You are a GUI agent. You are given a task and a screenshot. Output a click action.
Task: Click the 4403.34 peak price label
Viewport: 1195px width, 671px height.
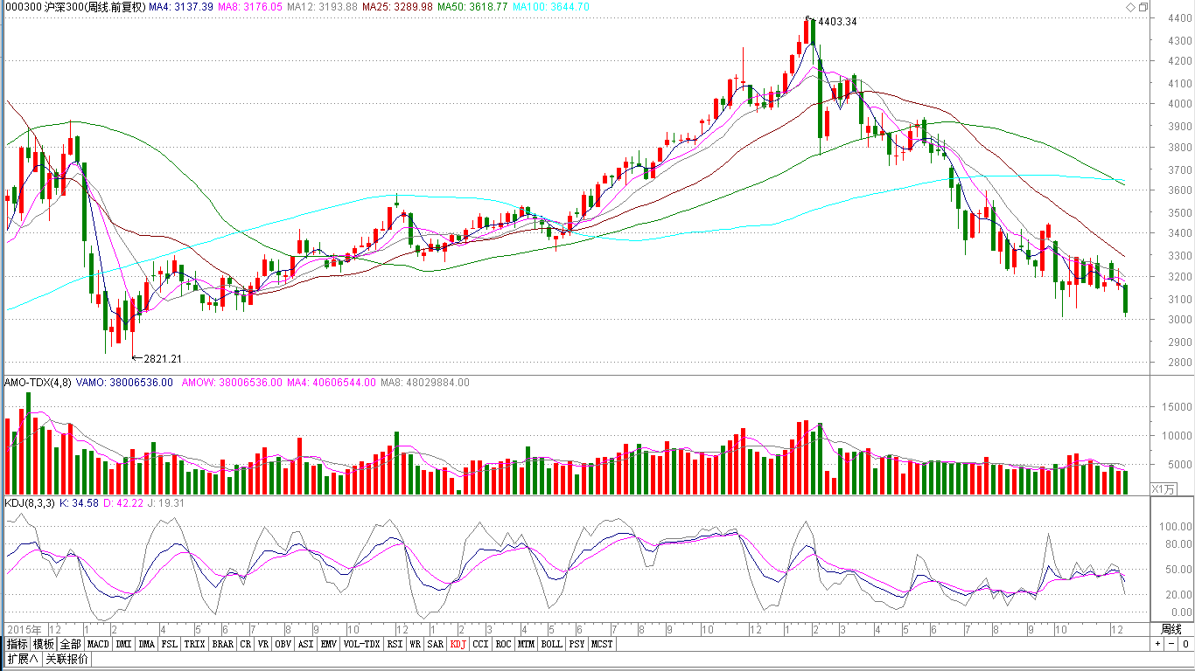pyautogui.click(x=837, y=22)
